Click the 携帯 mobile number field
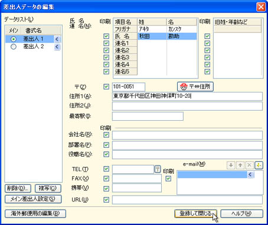Screen dimensions: 268x225 point(137,188)
